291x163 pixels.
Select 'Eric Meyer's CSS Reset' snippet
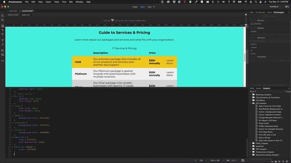point(268,120)
